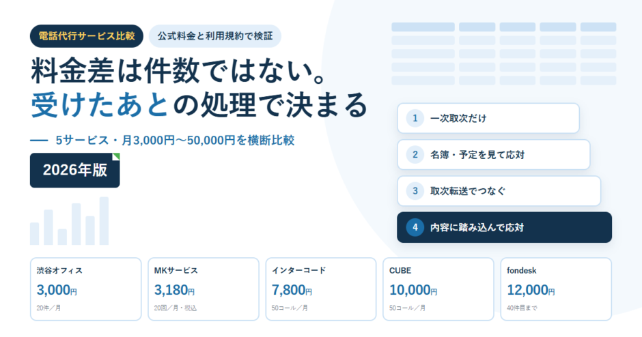Select step 1 一次取次だけ

[x=488, y=118]
